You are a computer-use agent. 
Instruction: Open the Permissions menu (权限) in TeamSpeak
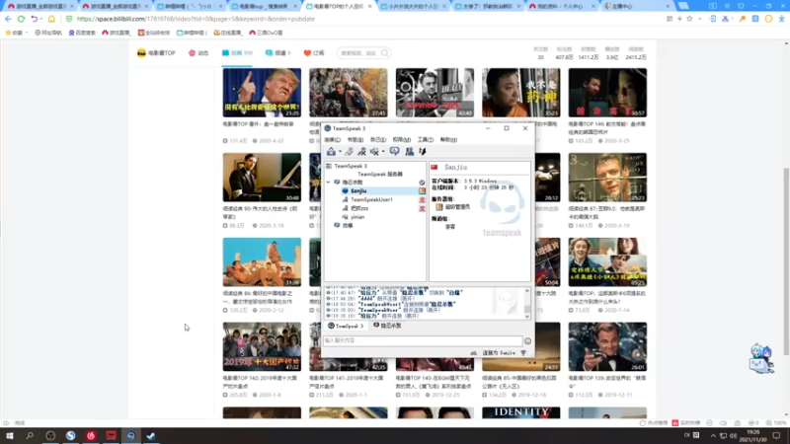pyautogui.click(x=402, y=140)
